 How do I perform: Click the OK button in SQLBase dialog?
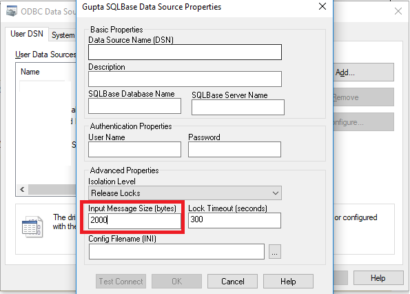click(x=177, y=281)
